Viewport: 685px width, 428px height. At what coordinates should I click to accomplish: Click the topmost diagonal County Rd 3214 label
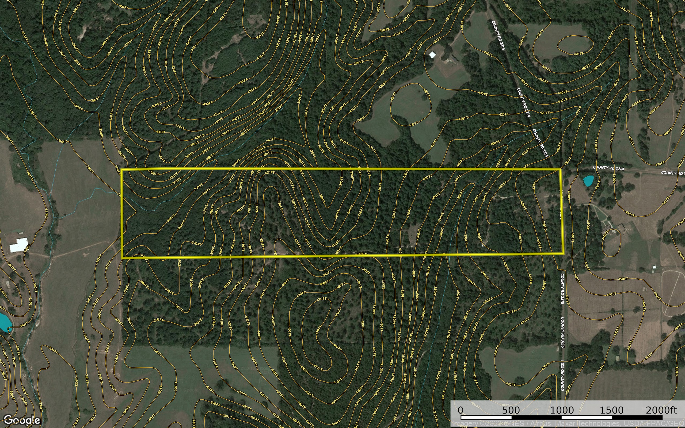coord(498,35)
